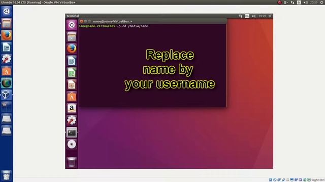Open the globe application in host launcher

pyautogui.click(x=7, y=83)
